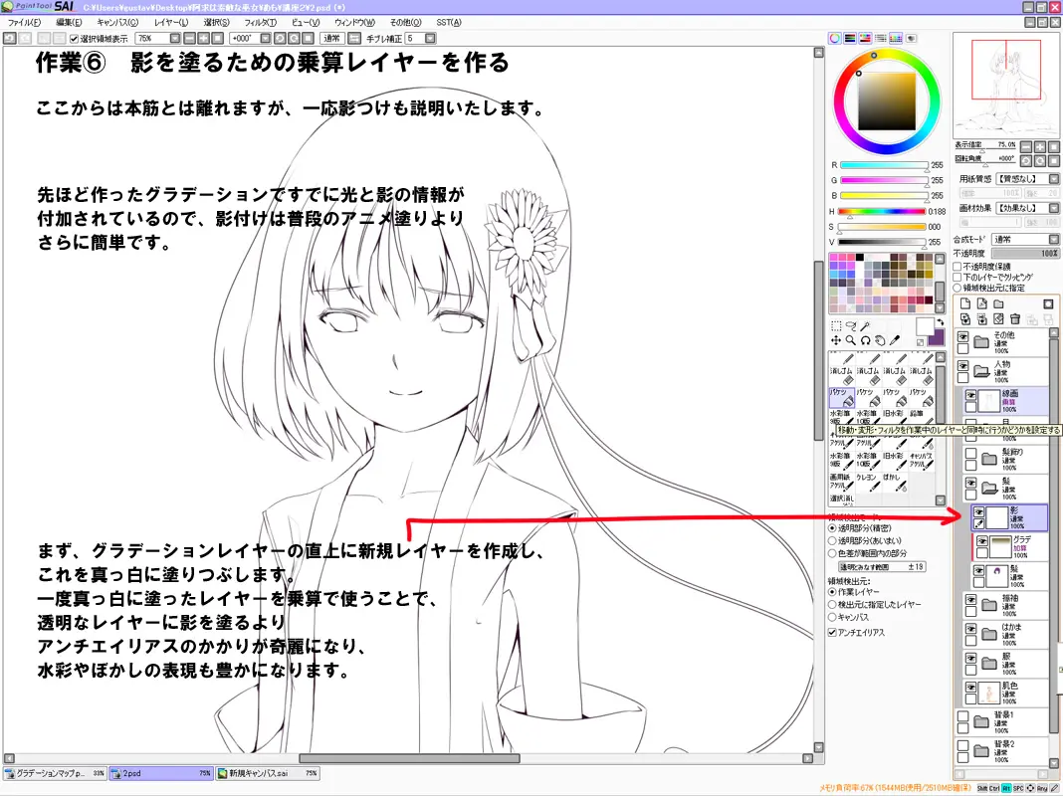The image size is (1063, 796).
Task: Select the rectangular selection tool
Action: pos(836,325)
